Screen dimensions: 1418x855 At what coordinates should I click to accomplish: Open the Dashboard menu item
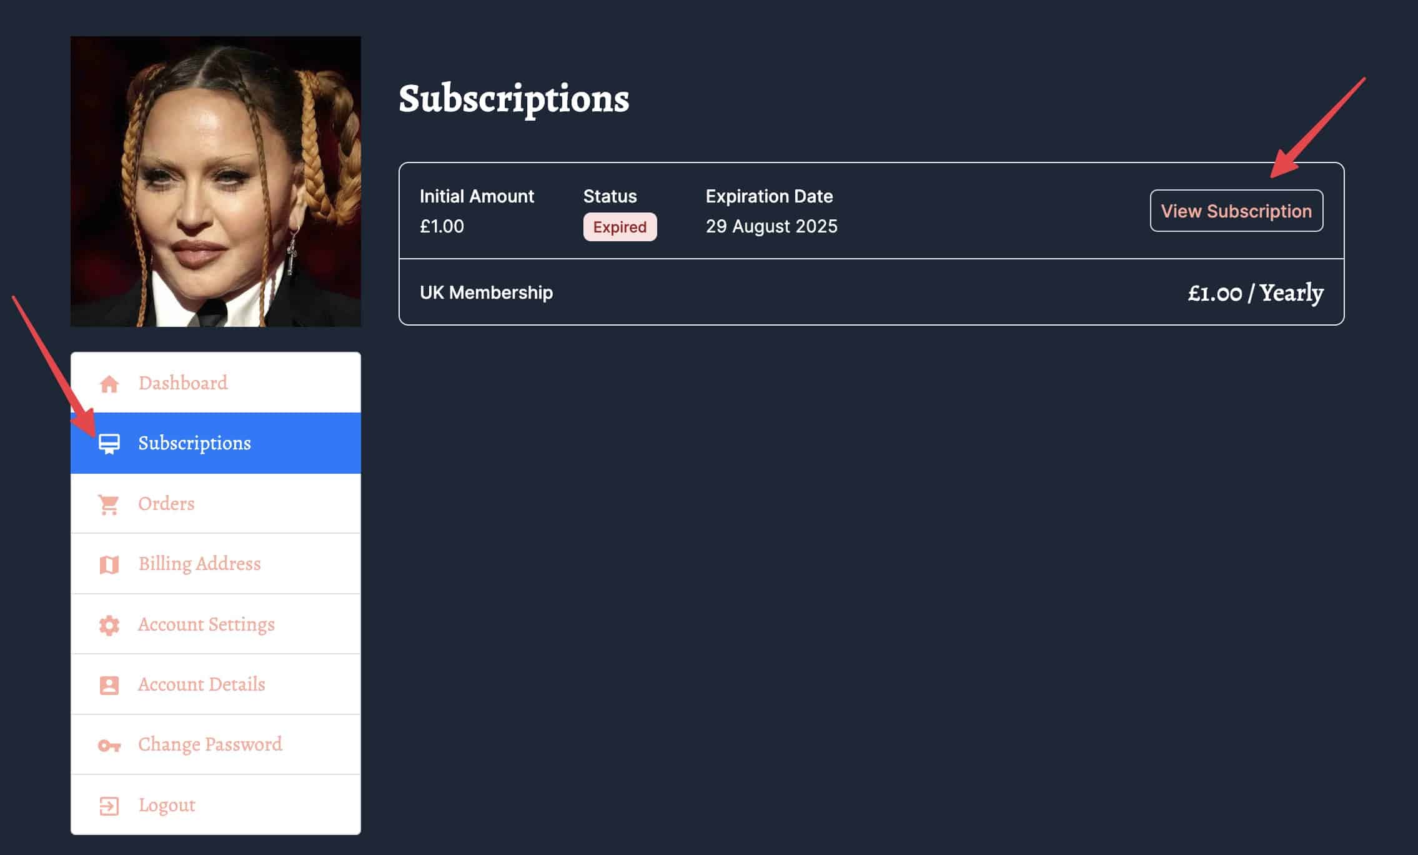point(216,382)
